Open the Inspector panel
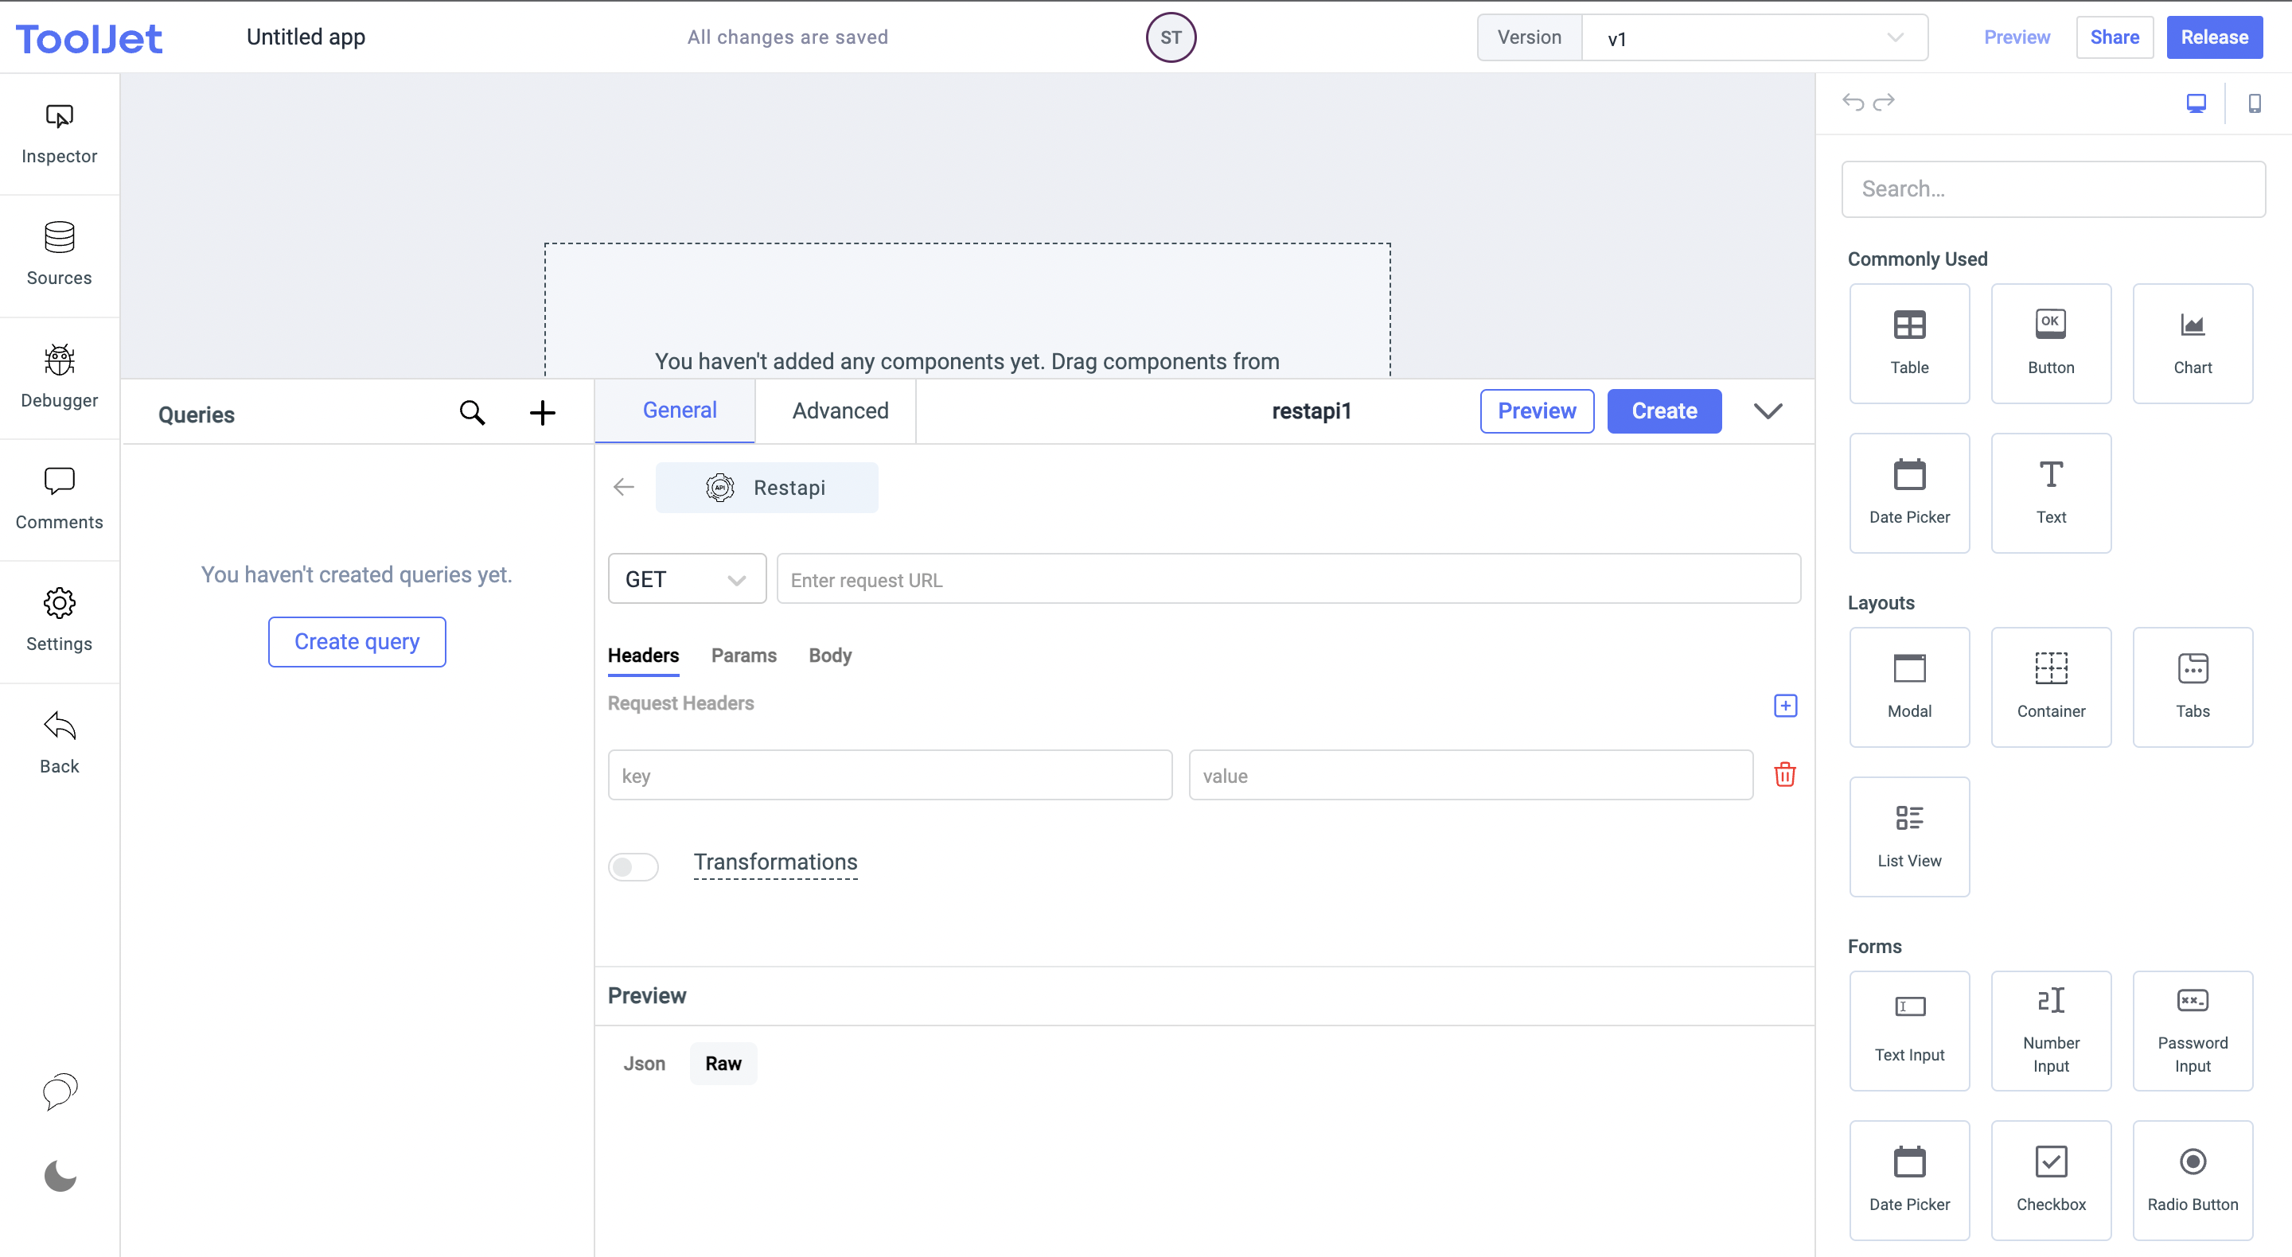Screen dimensions: 2292x1257 coord(59,134)
